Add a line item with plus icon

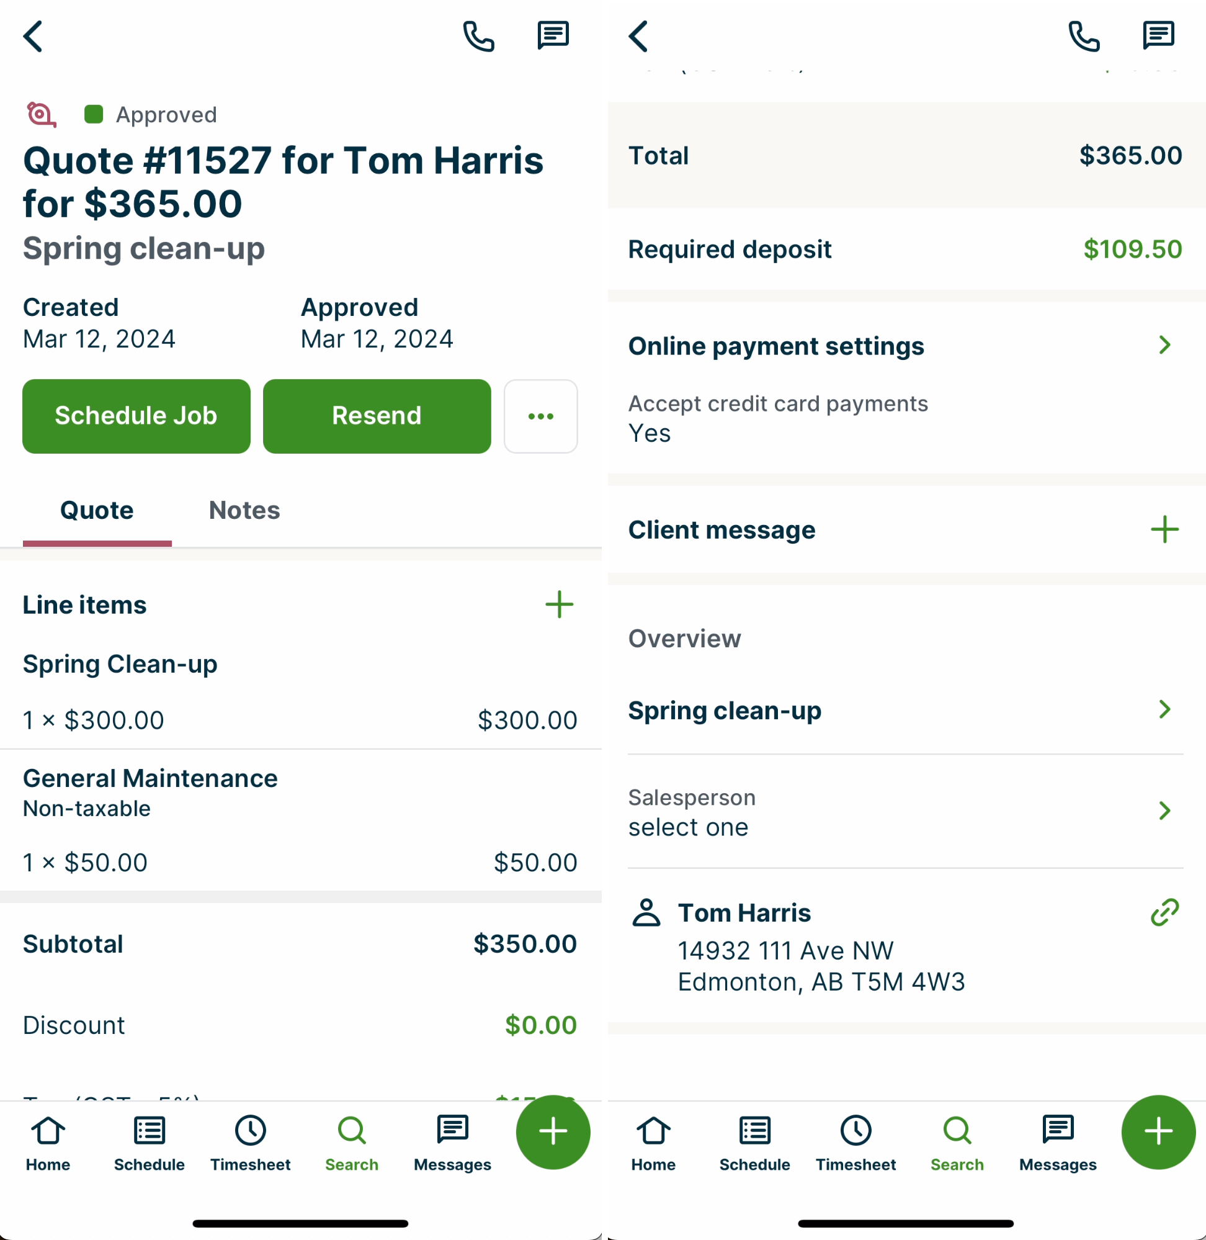coord(559,604)
